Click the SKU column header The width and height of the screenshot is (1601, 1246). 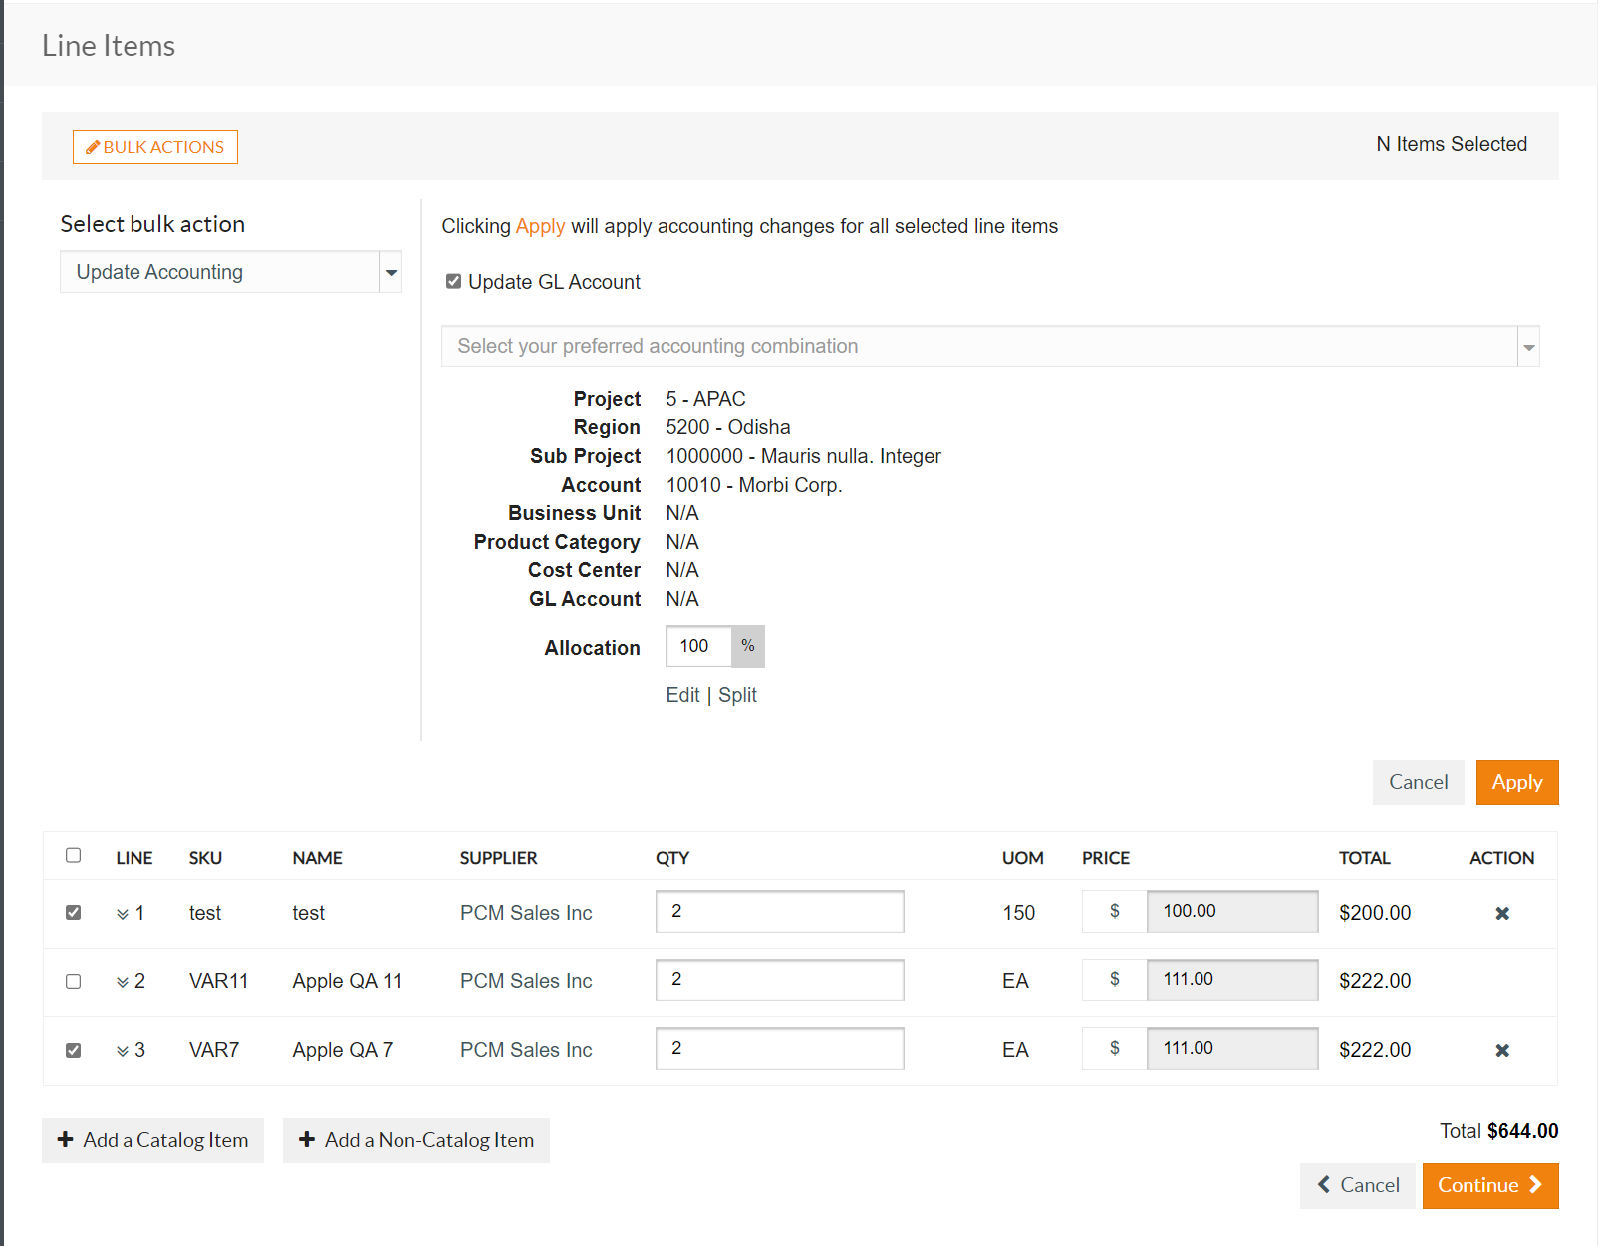click(x=205, y=858)
